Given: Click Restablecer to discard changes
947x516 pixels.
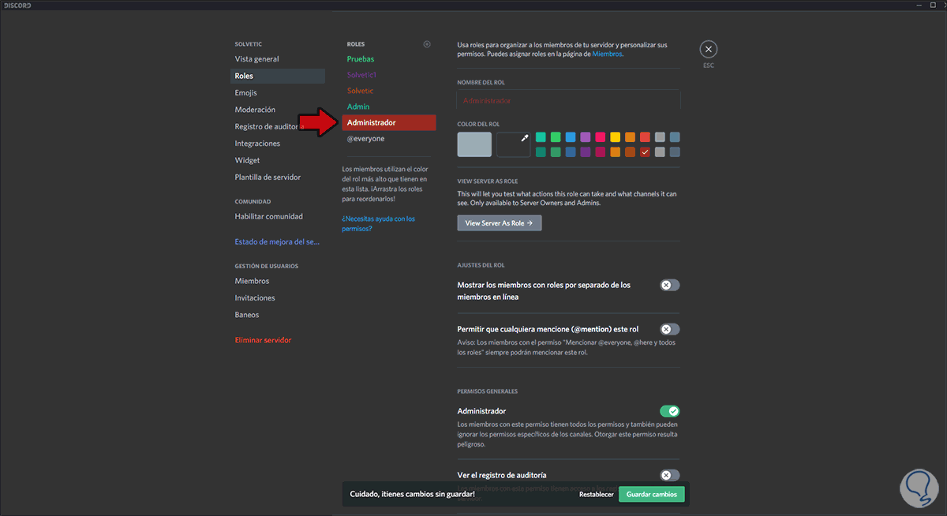Looking at the screenshot, I should point(596,495).
